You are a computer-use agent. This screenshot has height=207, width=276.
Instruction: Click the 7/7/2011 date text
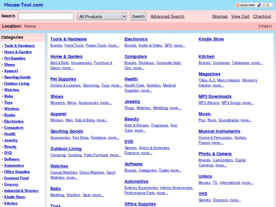pos(265,27)
